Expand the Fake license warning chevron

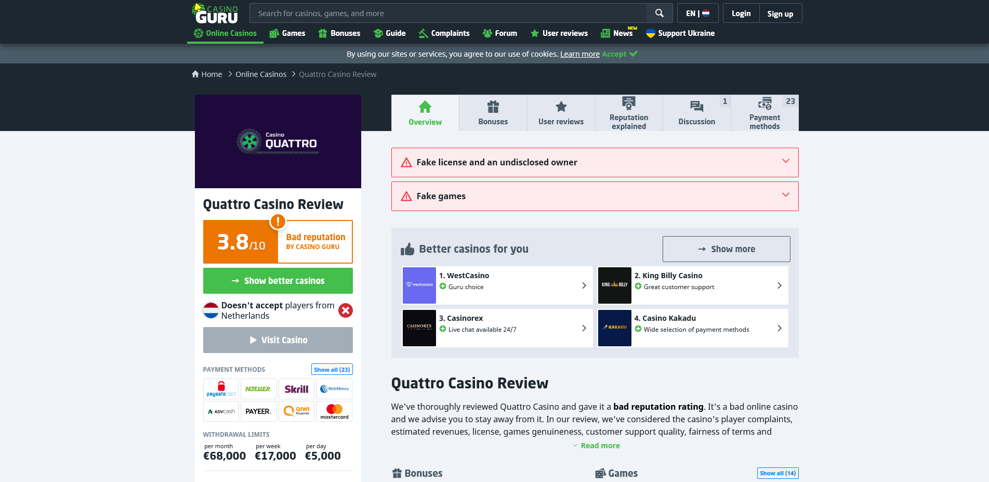786,161
